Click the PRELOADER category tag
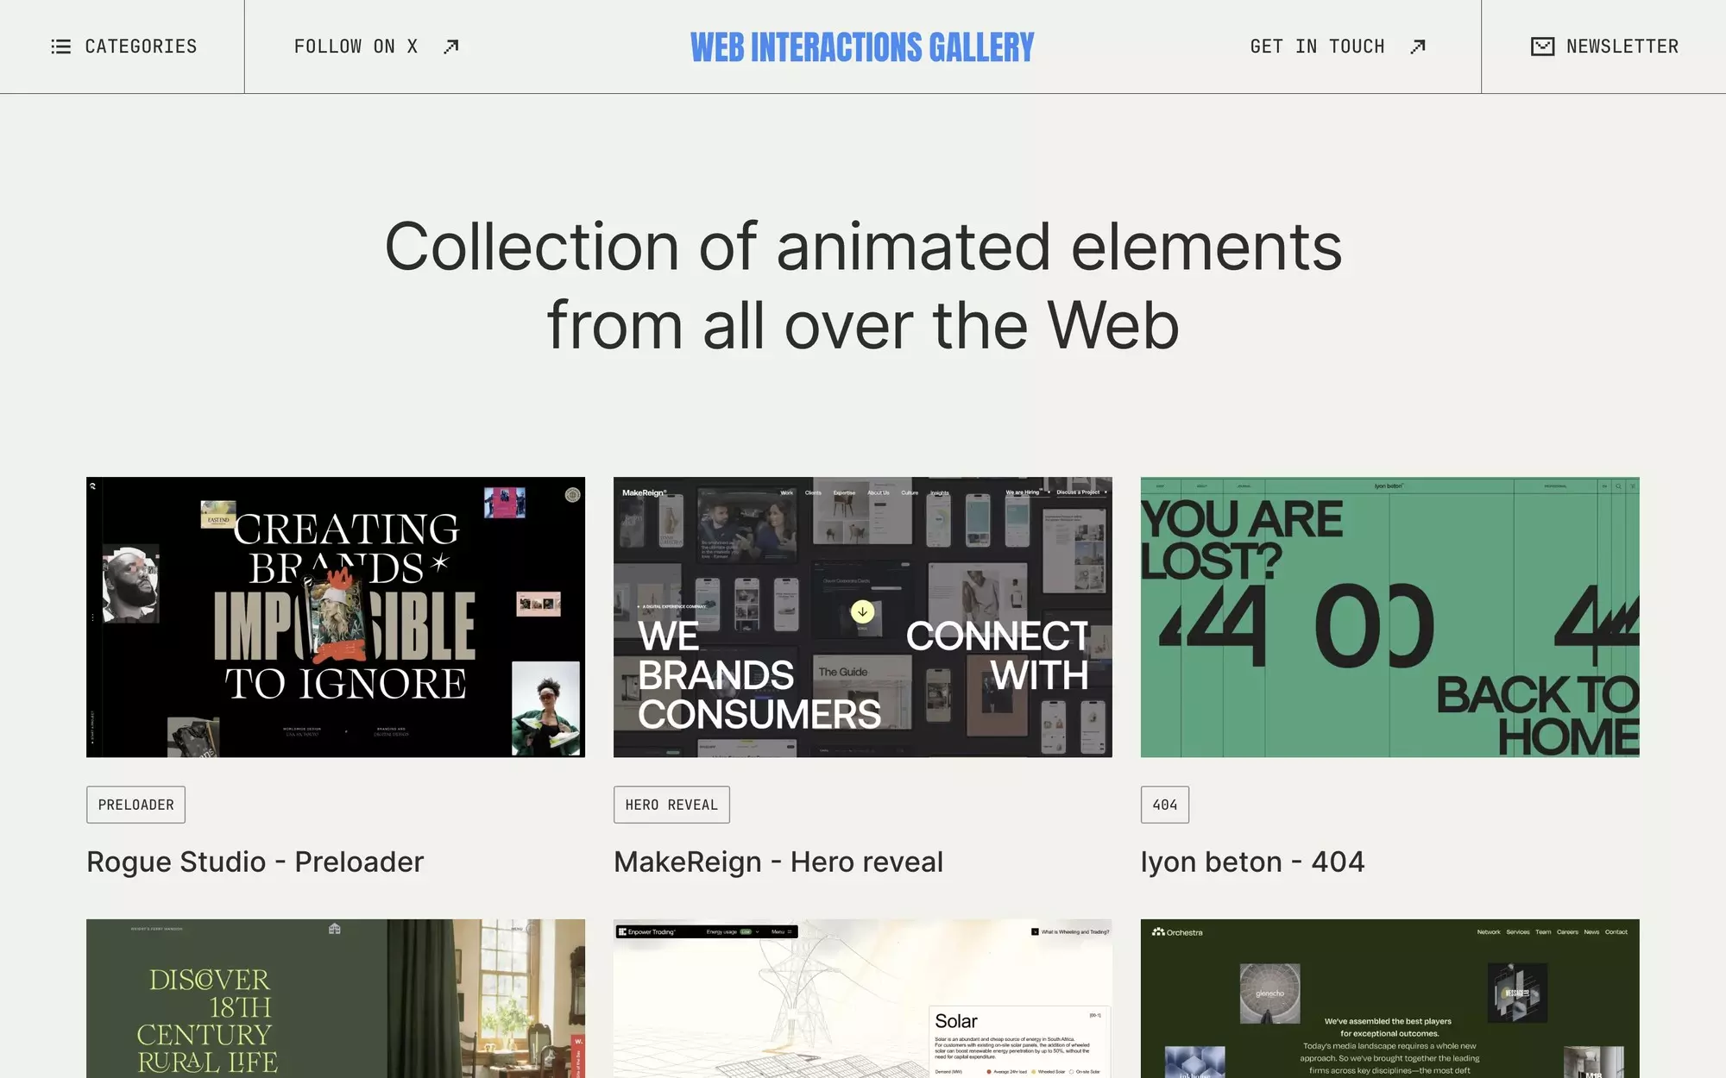 tap(135, 804)
